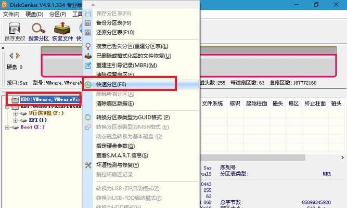Click the partition table horizontal scrollbar

pyautogui.click(x=253, y=158)
